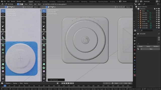The image size is (161, 90).
Task: Open Options dropdown in the reference-image viewport
Action: click(x=37, y=7)
